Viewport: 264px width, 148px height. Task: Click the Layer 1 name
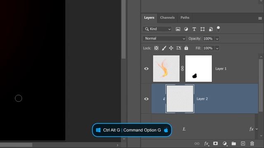click(x=221, y=69)
